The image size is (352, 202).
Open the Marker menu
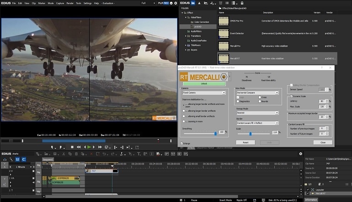click(42, 3)
